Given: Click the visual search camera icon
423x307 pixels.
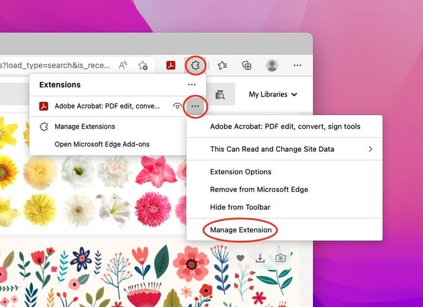Looking at the screenshot, I should [220, 94].
